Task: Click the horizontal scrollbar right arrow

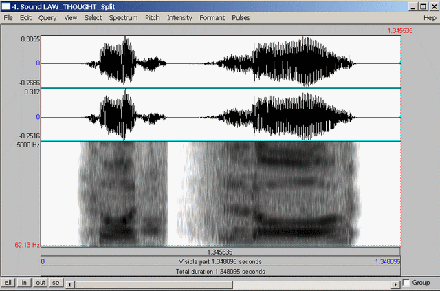Action: pos(395,283)
